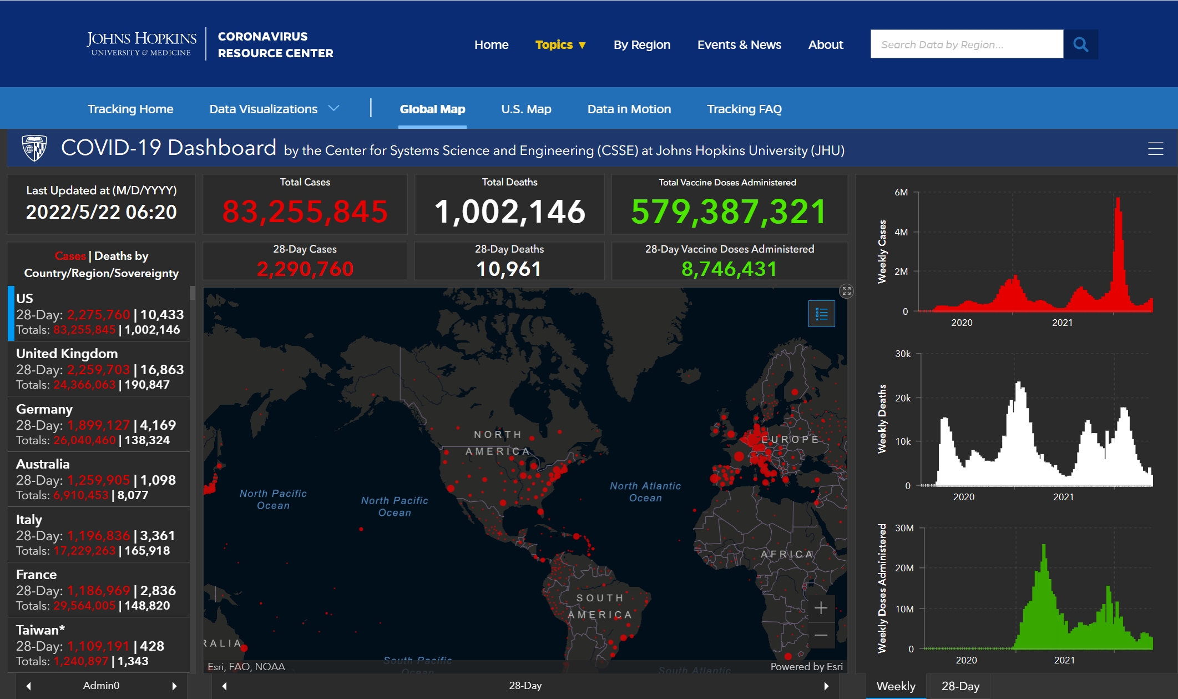
Task: Click the search magnifier button
Action: (1080, 44)
